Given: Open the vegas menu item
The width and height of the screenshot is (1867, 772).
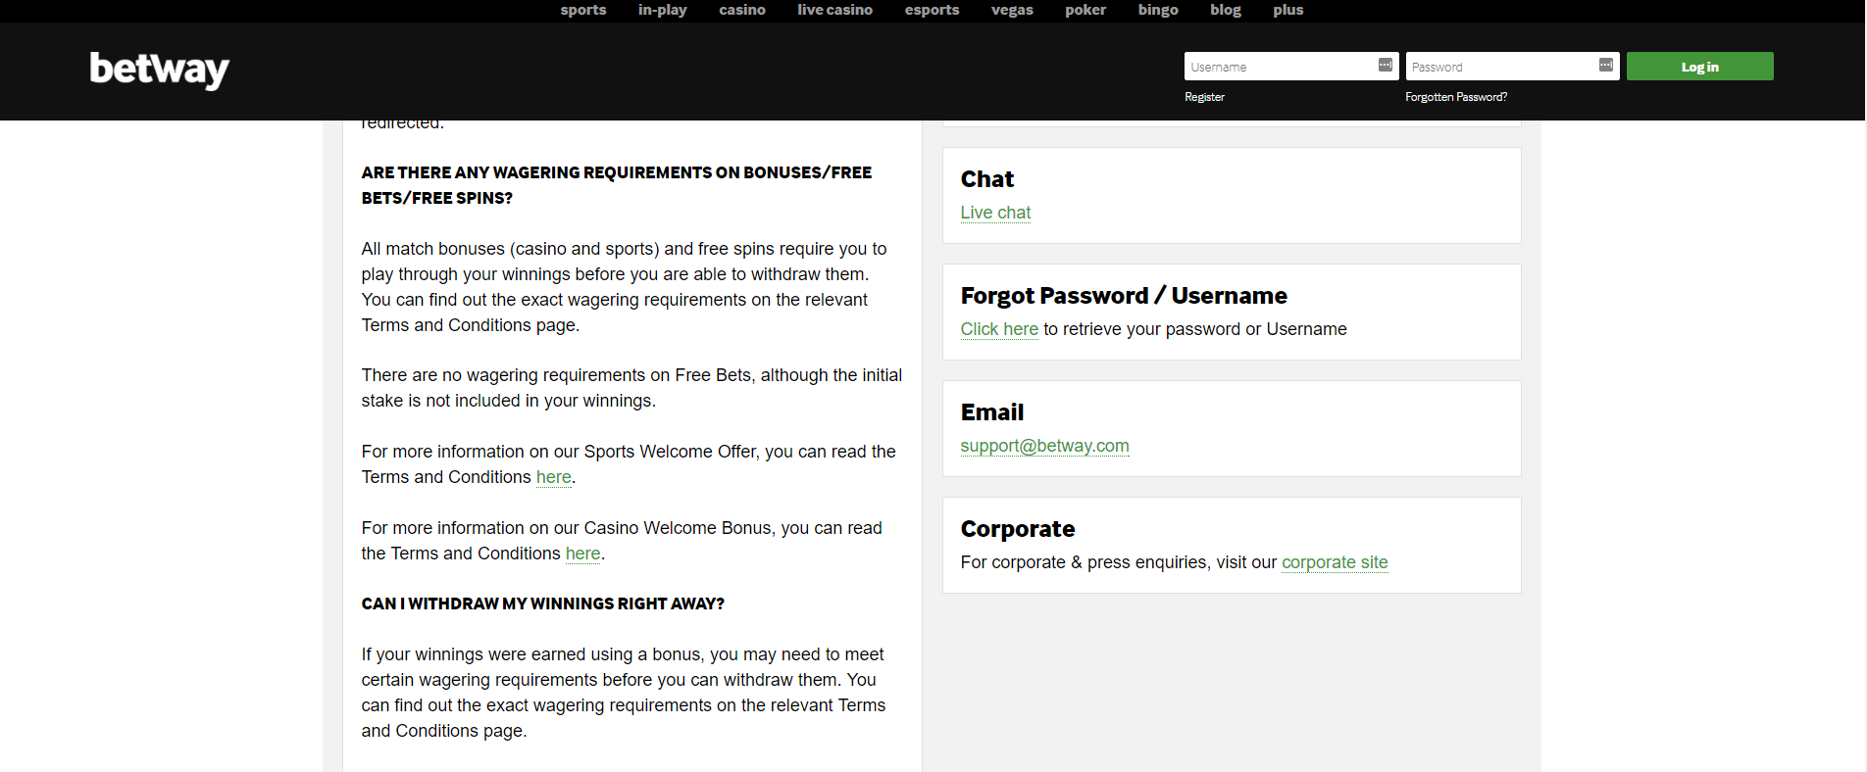Looking at the screenshot, I should click(1012, 10).
